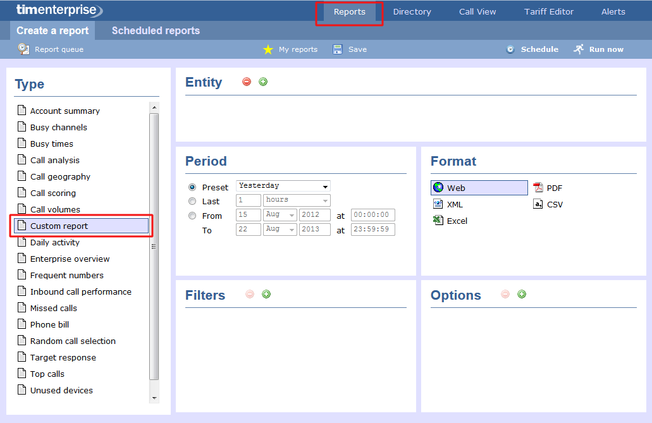Click the Type list scrollbar down arrow
Viewport: 652px width, 423px height.
point(154,398)
